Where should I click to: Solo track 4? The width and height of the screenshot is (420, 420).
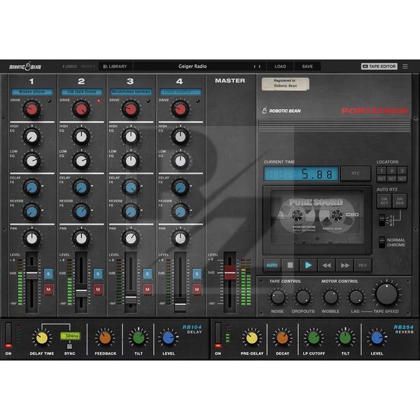click(197, 274)
